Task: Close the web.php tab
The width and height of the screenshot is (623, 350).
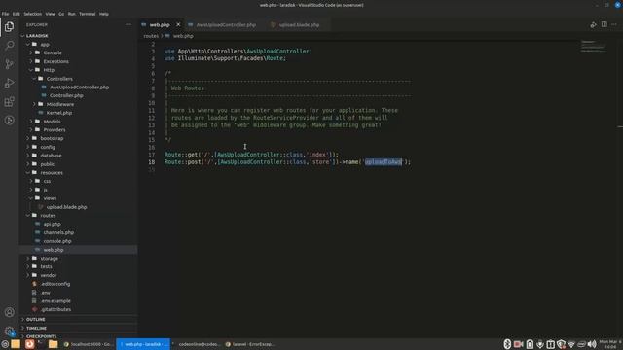Action: coord(178,24)
